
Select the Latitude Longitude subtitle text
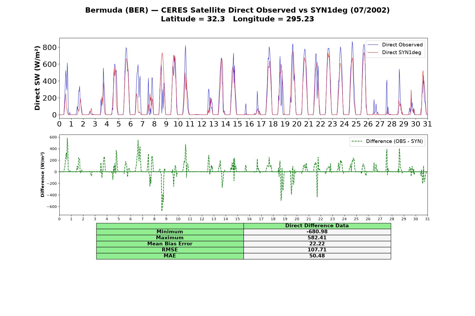[x=237, y=19]
